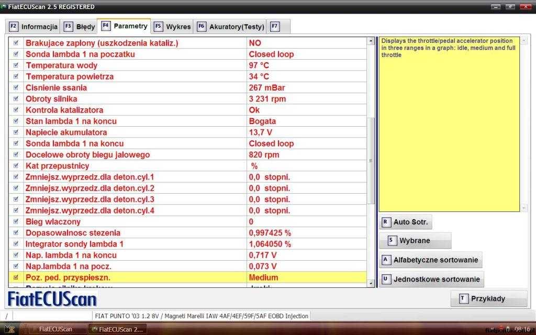Screen dimensions: 536x335
Task: Click the Auto Sotr. button
Action: pos(406,222)
